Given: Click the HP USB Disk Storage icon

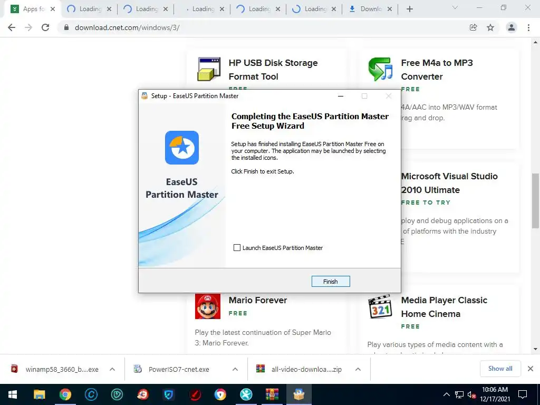Looking at the screenshot, I should pos(209,69).
